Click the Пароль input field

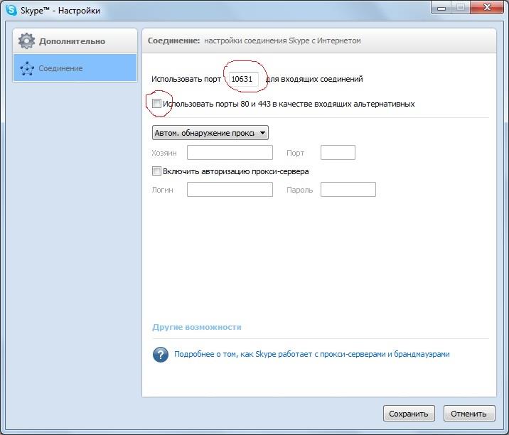[348, 189]
